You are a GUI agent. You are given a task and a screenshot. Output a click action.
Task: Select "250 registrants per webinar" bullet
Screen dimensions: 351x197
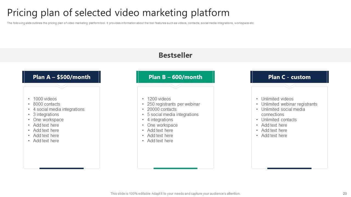[173, 104]
